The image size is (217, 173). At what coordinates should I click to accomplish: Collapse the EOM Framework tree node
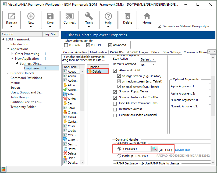tap(3, 39)
